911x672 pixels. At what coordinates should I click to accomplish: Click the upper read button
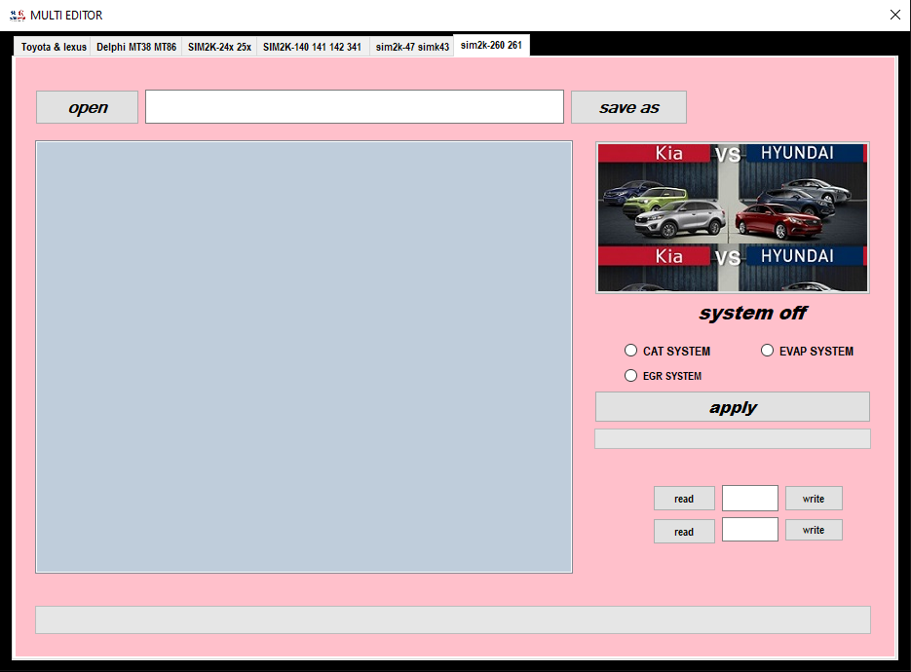(684, 498)
